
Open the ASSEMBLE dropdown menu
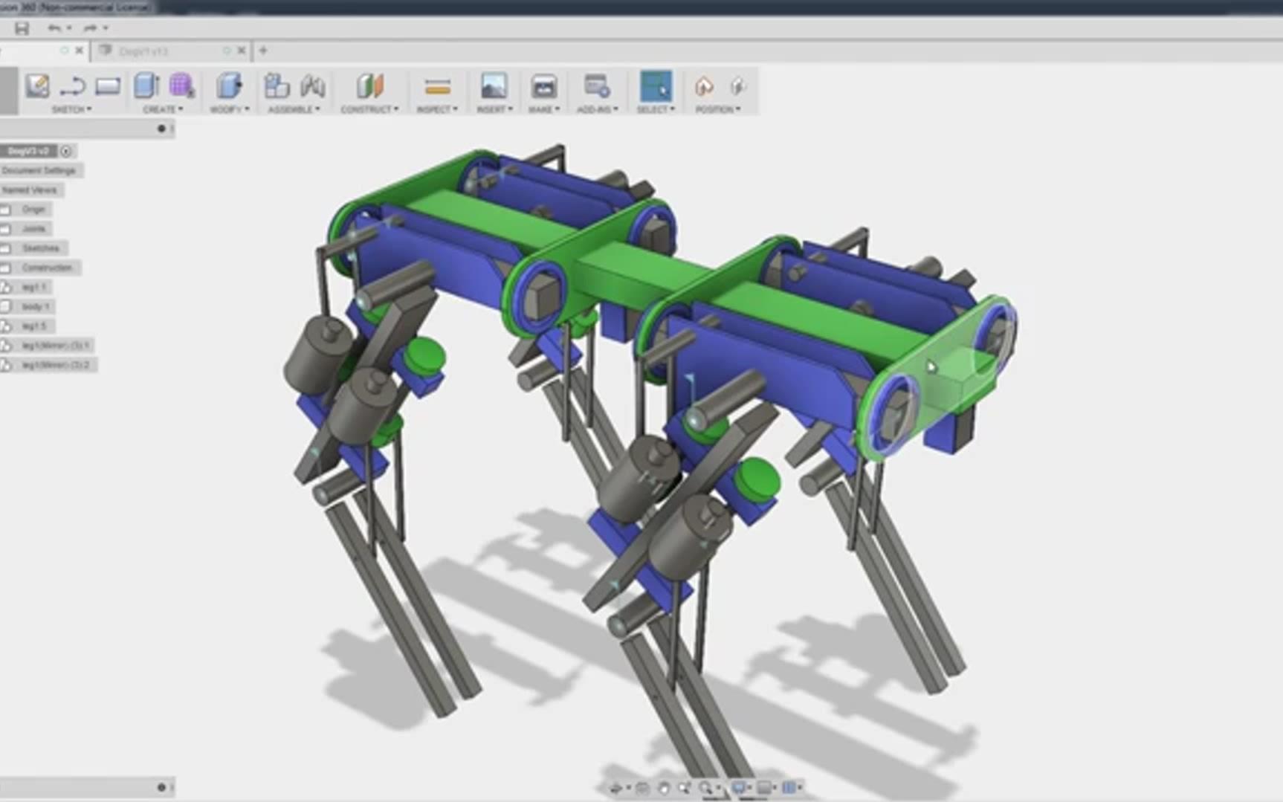[x=294, y=109]
